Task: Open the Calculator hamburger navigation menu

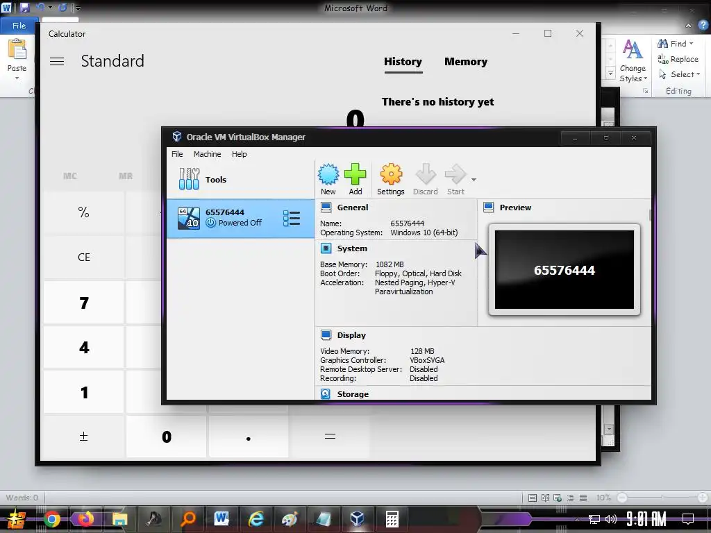Action: pos(57,61)
